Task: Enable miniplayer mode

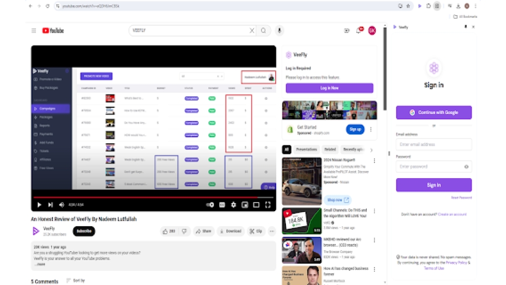Action: pyautogui.click(x=245, y=205)
